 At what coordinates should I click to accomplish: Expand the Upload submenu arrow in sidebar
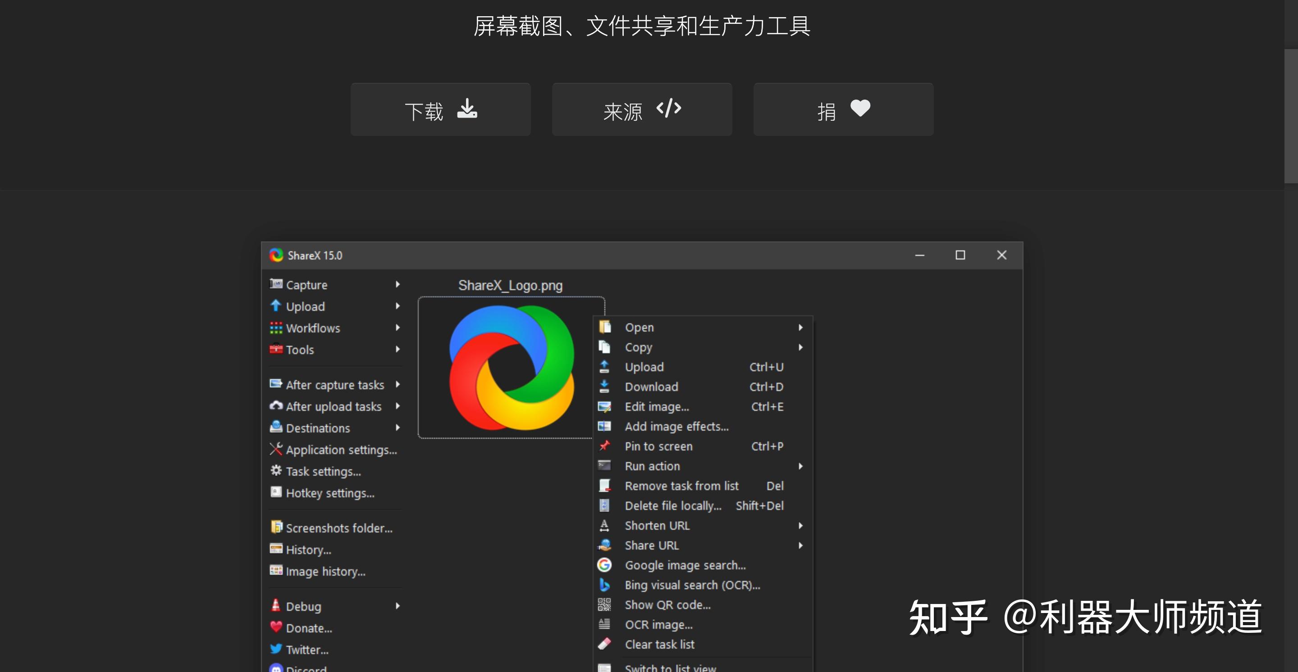coord(398,306)
